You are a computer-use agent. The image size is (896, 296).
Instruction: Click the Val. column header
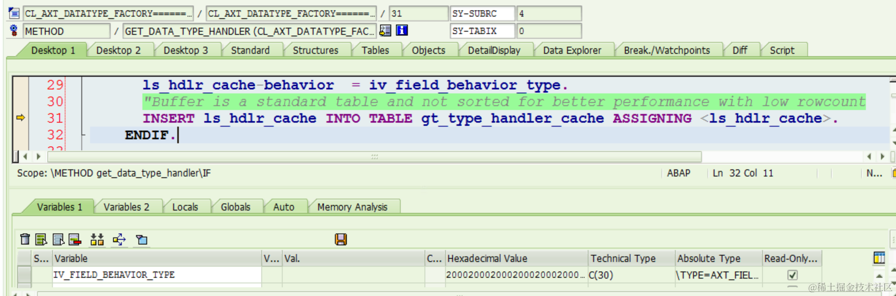coord(353,258)
